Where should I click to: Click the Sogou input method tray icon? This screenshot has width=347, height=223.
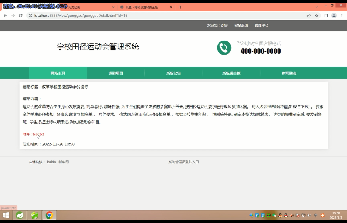[322, 215]
